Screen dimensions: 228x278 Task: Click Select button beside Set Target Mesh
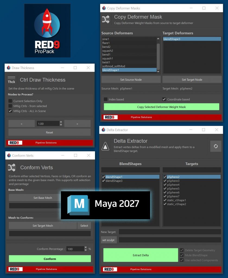pos(84,226)
